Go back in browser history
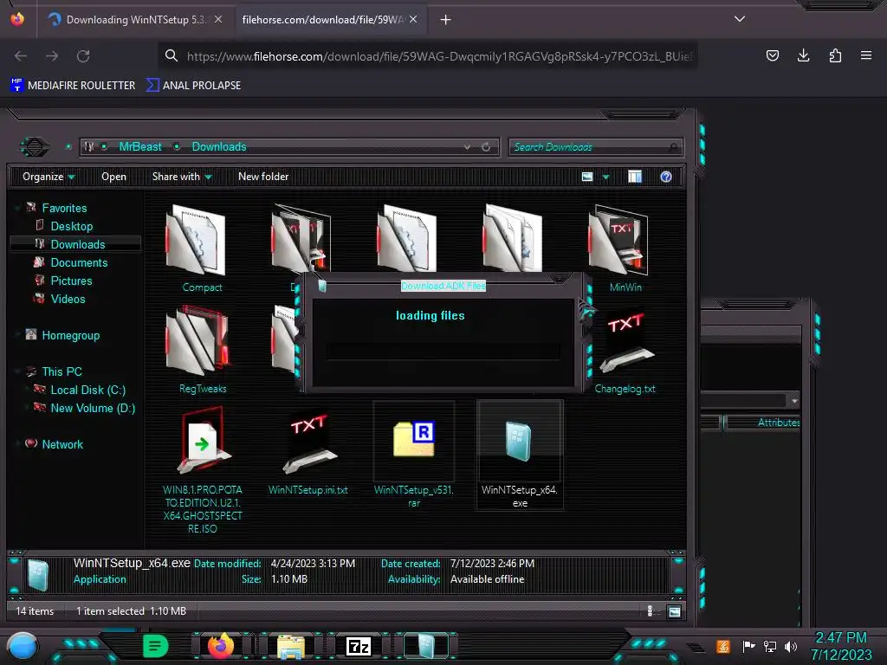Image resolution: width=887 pixels, height=665 pixels. coord(21,56)
